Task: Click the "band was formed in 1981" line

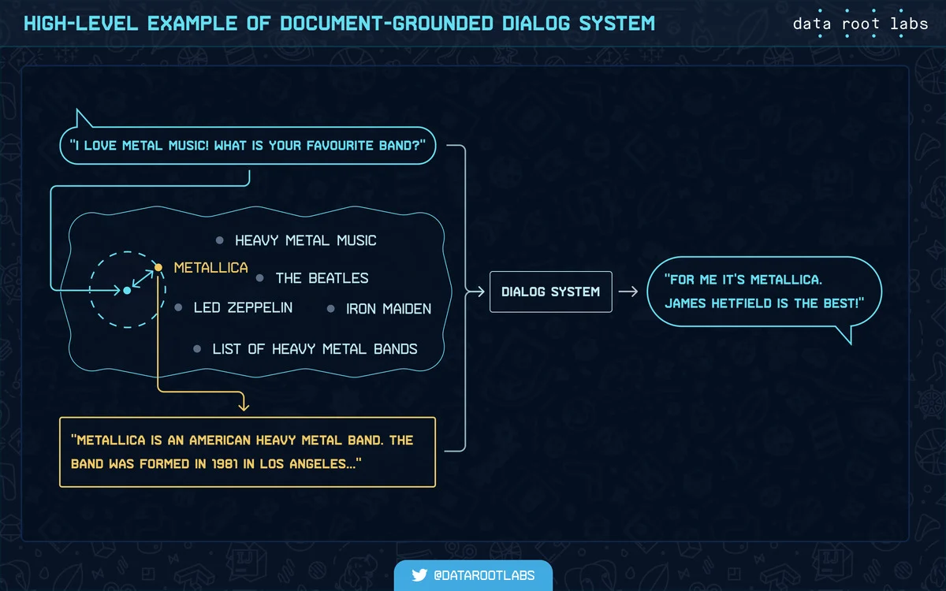Action: [x=216, y=463]
